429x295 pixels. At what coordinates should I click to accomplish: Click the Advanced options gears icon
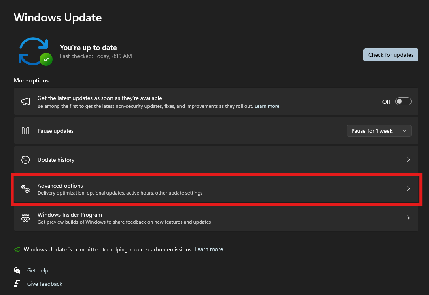click(25, 189)
